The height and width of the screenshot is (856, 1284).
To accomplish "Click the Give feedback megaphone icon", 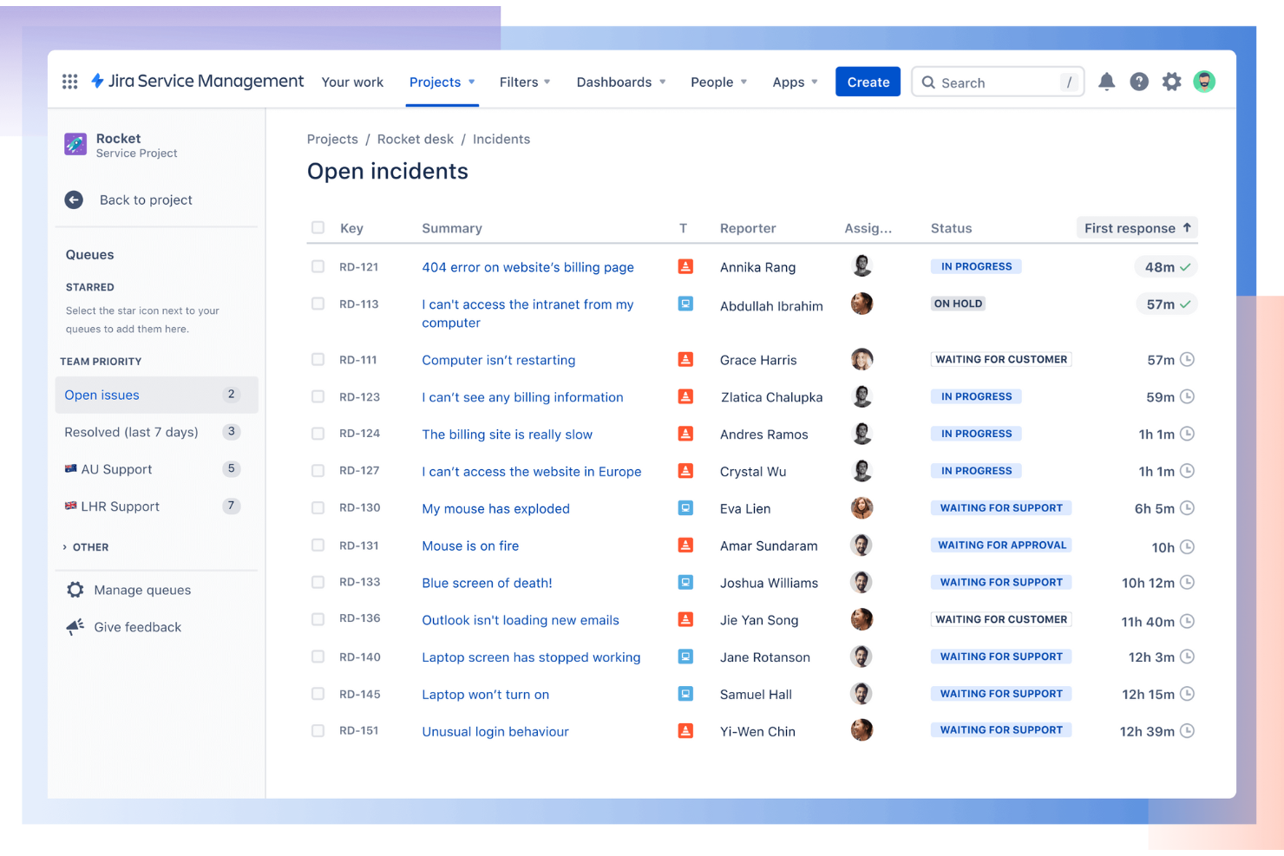I will [x=74, y=626].
